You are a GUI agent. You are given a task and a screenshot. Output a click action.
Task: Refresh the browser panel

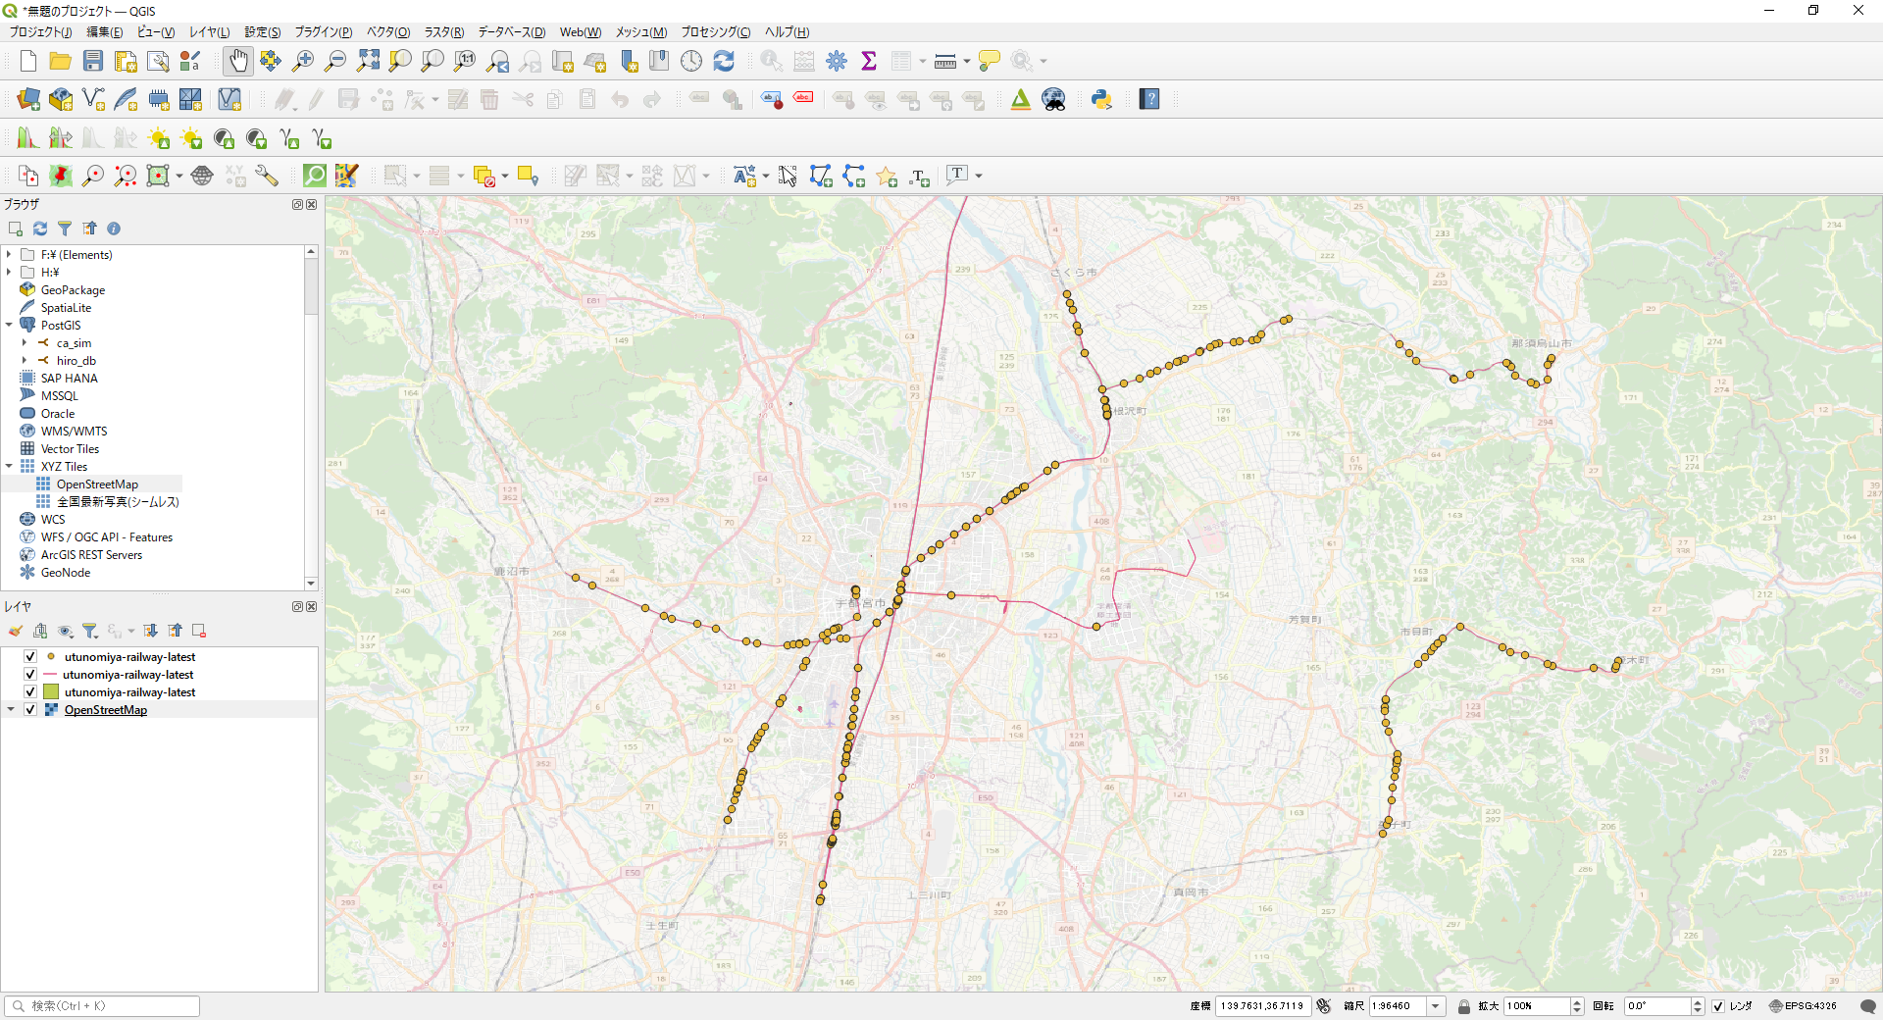40,229
